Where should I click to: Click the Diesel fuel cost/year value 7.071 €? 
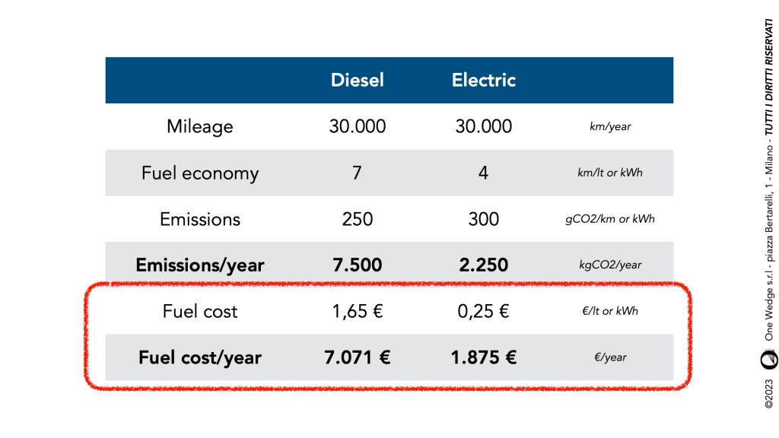pos(358,357)
